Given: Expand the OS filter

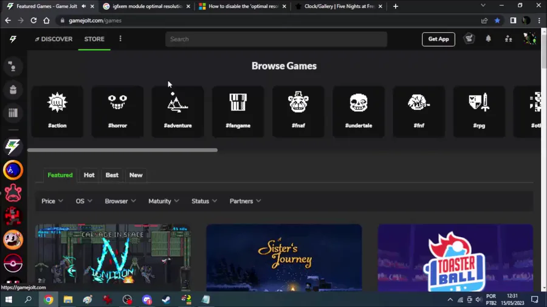Looking at the screenshot, I should 84,201.
